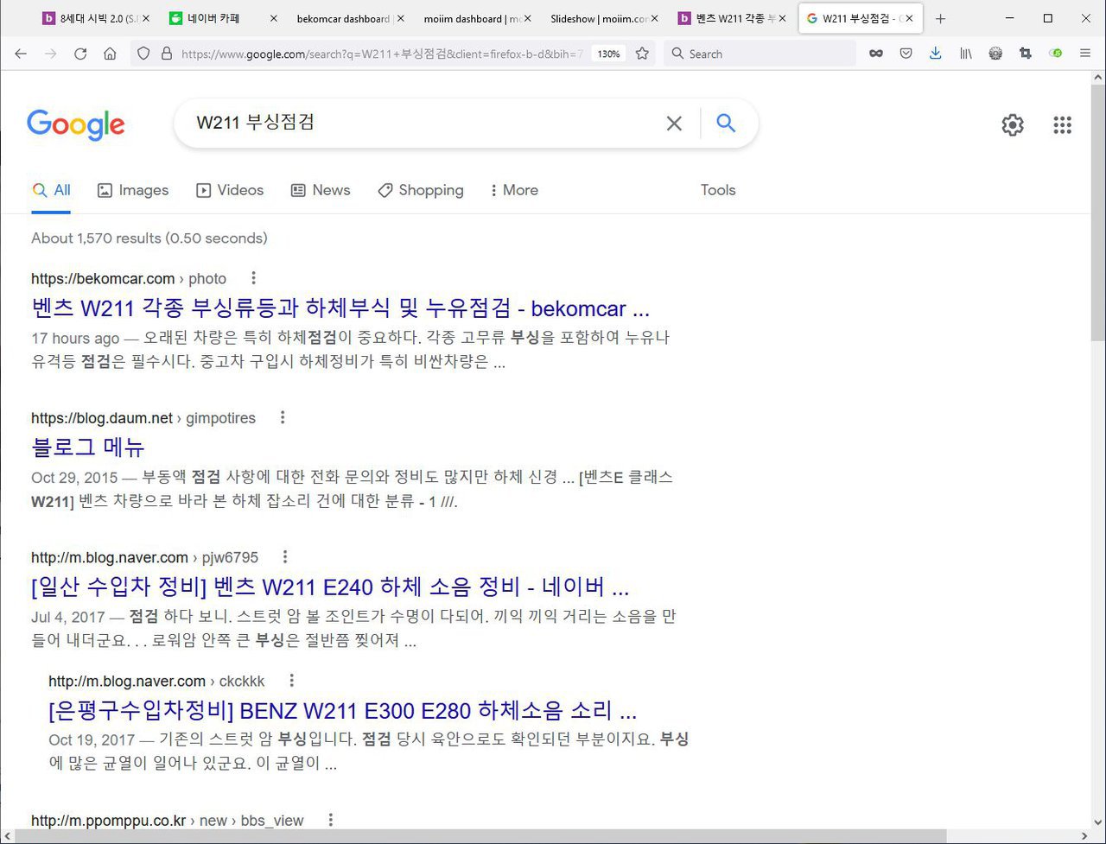Screen dimensions: 1106x844
Task: Open the Firefox home page
Action: click(x=110, y=54)
